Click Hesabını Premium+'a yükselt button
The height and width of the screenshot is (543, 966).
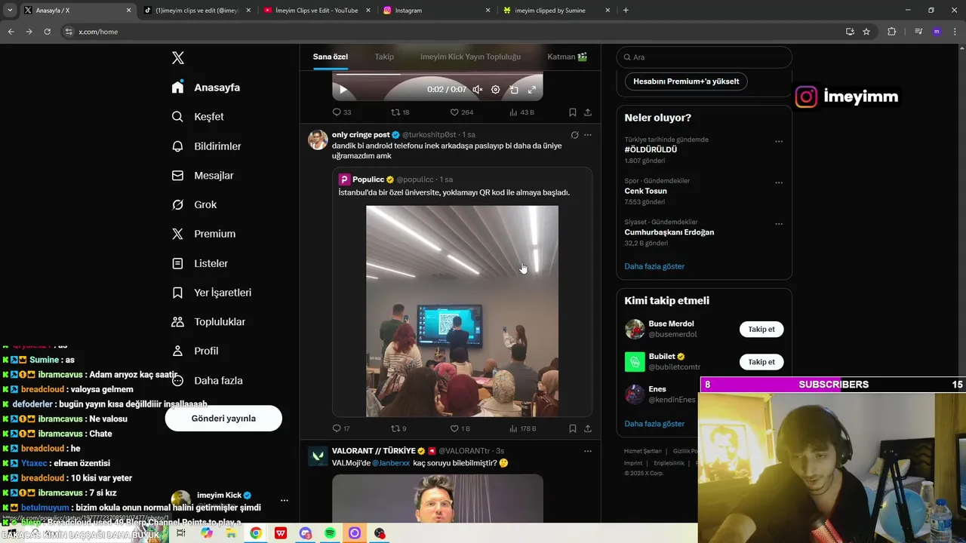(x=686, y=81)
